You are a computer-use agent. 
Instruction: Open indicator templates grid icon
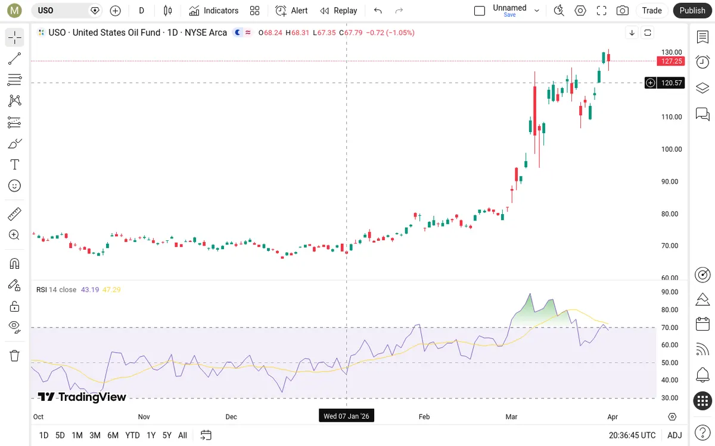click(x=255, y=11)
